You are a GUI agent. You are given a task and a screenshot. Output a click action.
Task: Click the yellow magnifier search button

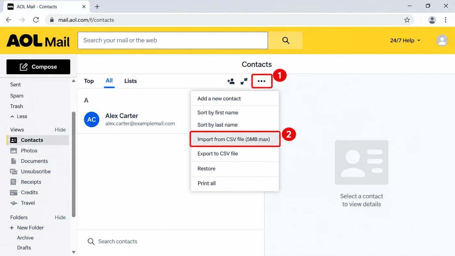coord(285,40)
